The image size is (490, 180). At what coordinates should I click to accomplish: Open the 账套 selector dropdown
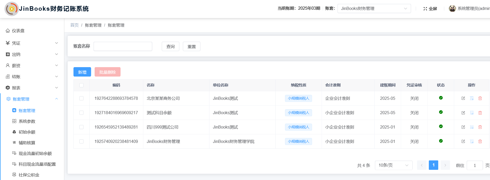[x=374, y=8]
